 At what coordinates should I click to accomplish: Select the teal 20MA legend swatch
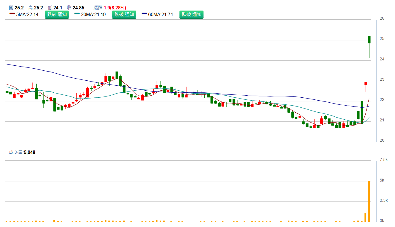click(77, 14)
